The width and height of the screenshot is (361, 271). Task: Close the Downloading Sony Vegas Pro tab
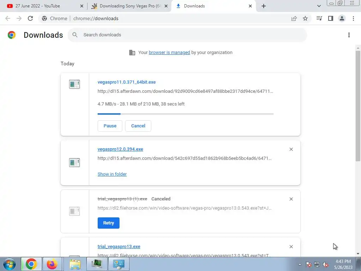pos(166,6)
